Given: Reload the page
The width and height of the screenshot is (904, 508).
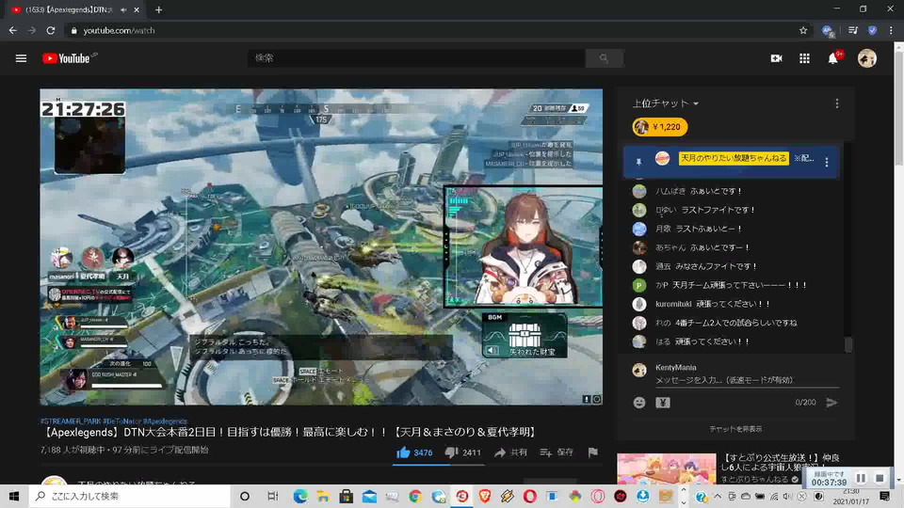Looking at the screenshot, I should point(51,30).
